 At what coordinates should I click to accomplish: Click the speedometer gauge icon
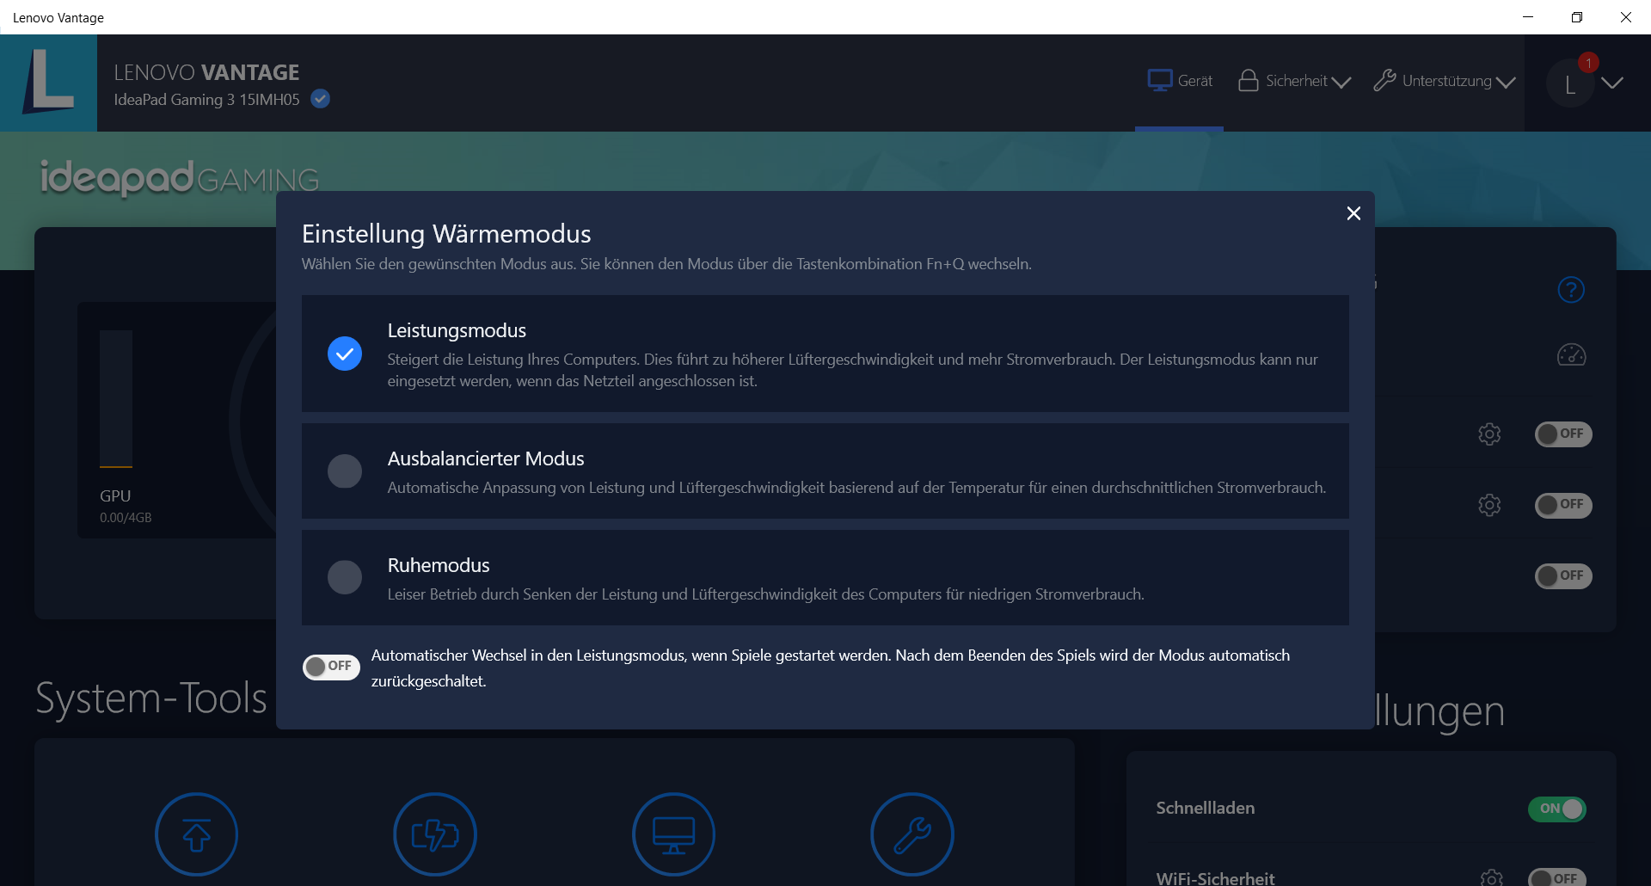point(1571,354)
